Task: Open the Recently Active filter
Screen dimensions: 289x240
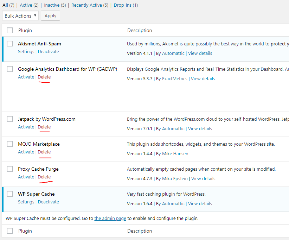Action: click(x=86, y=5)
